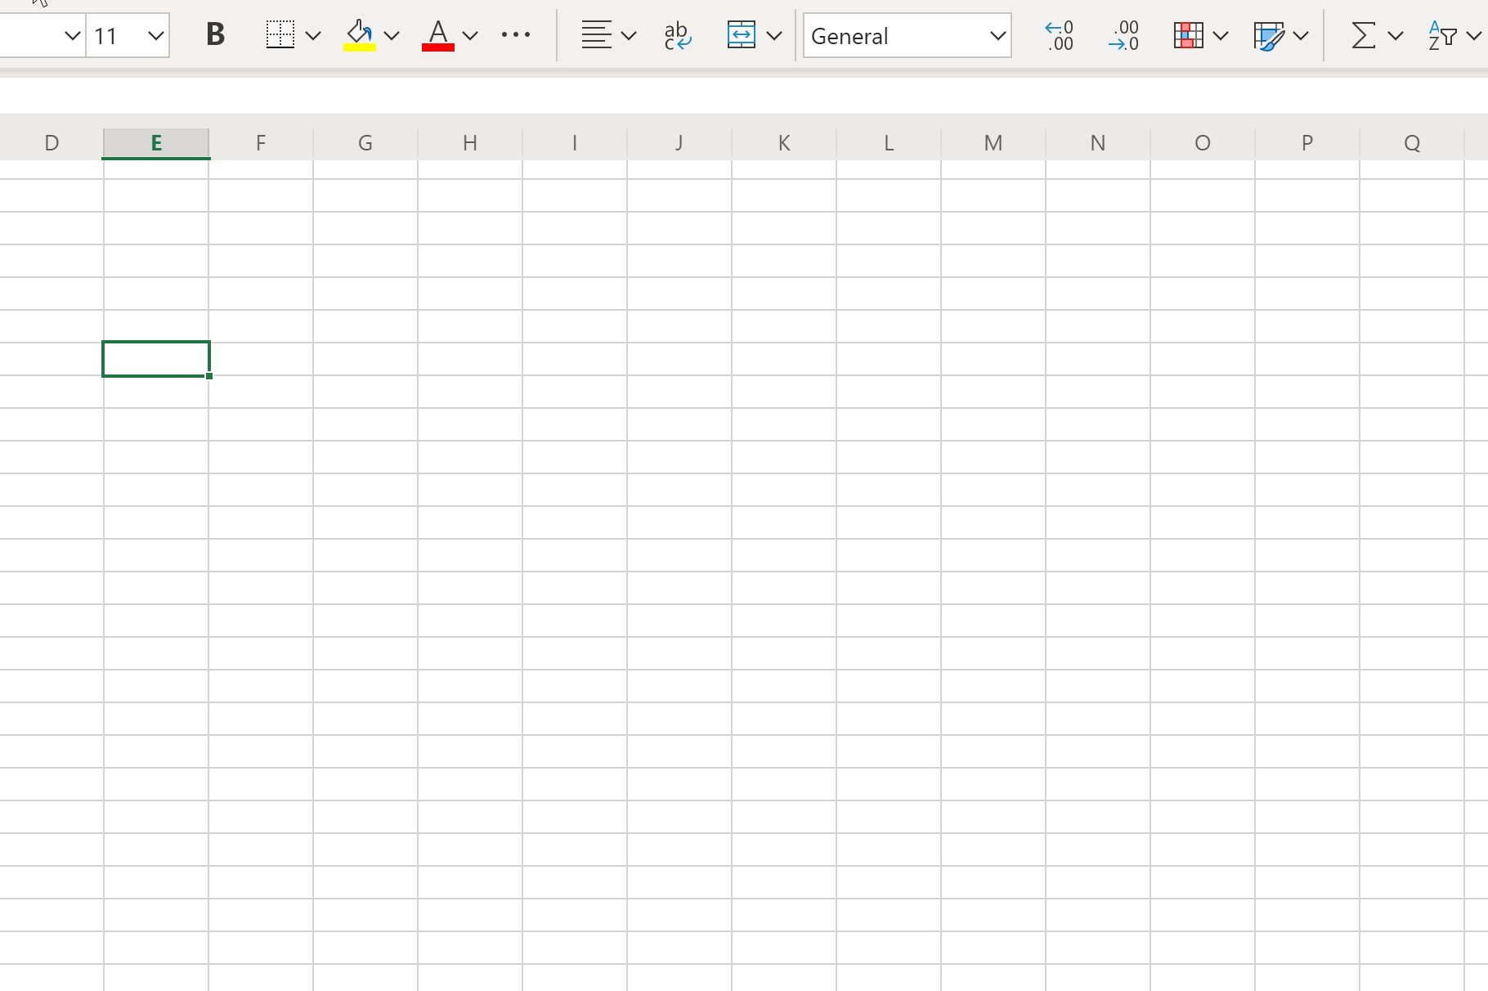Decrease decimal places

point(1124,35)
